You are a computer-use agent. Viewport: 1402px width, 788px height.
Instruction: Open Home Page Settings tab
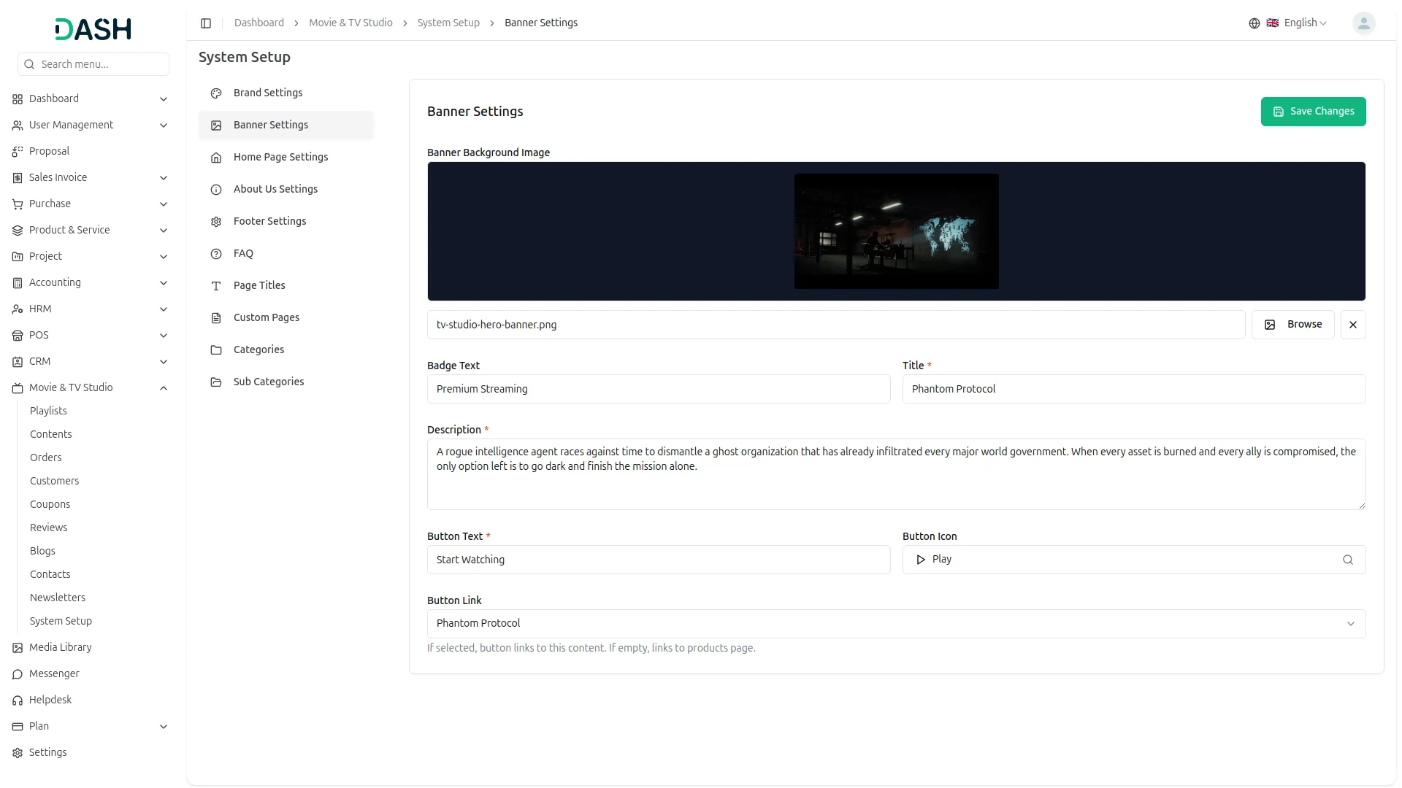pos(280,157)
